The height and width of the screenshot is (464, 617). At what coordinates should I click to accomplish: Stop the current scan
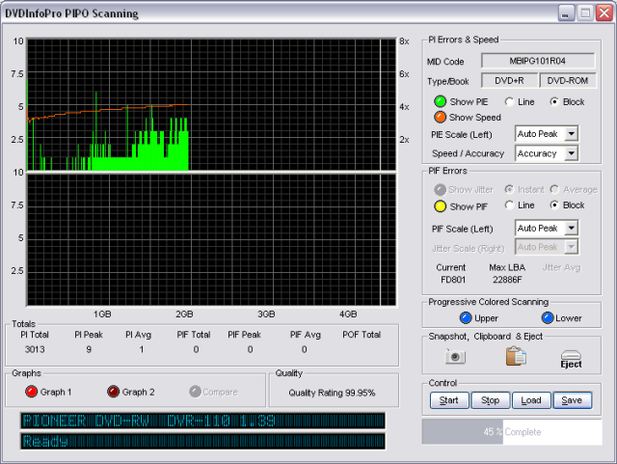pyautogui.click(x=491, y=400)
